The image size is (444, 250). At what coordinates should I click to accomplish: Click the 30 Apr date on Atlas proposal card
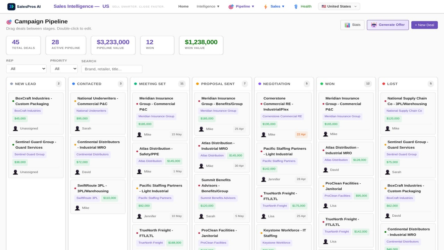point(239,166)
